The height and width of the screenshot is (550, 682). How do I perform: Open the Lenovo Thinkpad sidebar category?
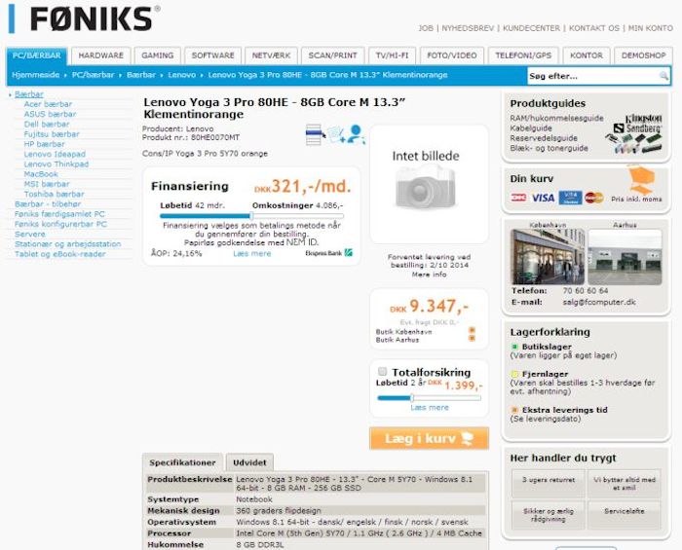coord(57,165)
